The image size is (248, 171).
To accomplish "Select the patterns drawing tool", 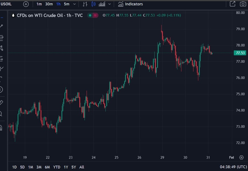I will [x=1, y=48].
